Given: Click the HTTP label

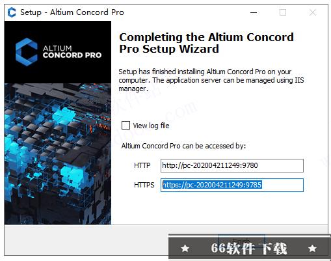Looking at the screenshot, I should click(142, 165).
